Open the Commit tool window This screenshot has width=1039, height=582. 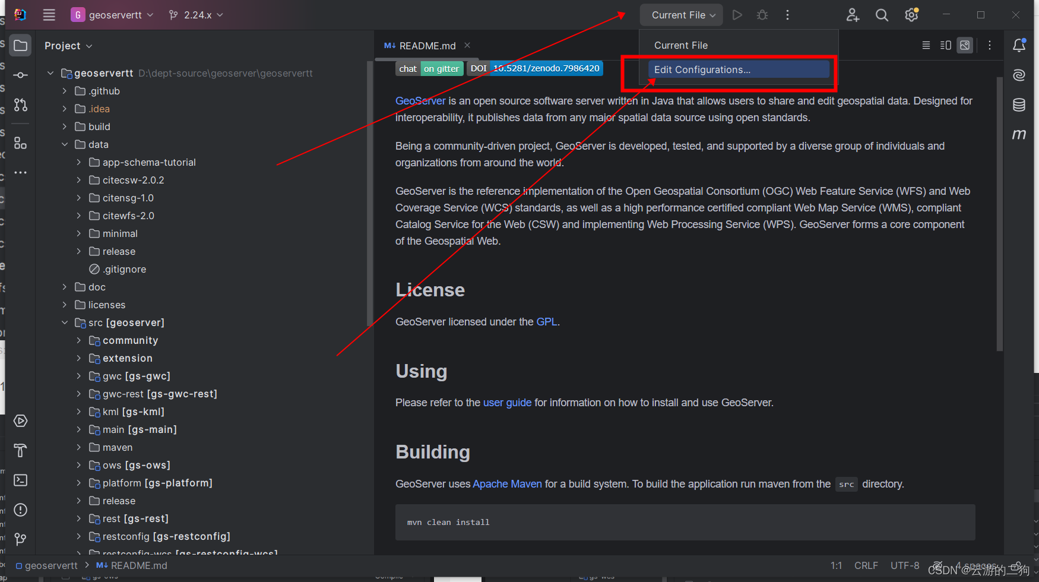pyautogui.click(x=21, y=75)
